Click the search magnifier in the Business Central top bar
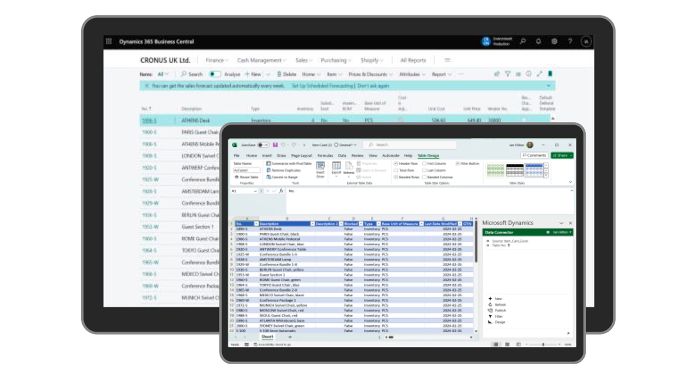 pos(523,41)
